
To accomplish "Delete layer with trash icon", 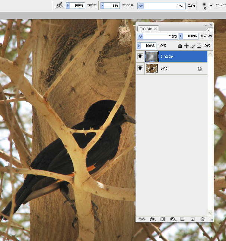I will (203, 219).
